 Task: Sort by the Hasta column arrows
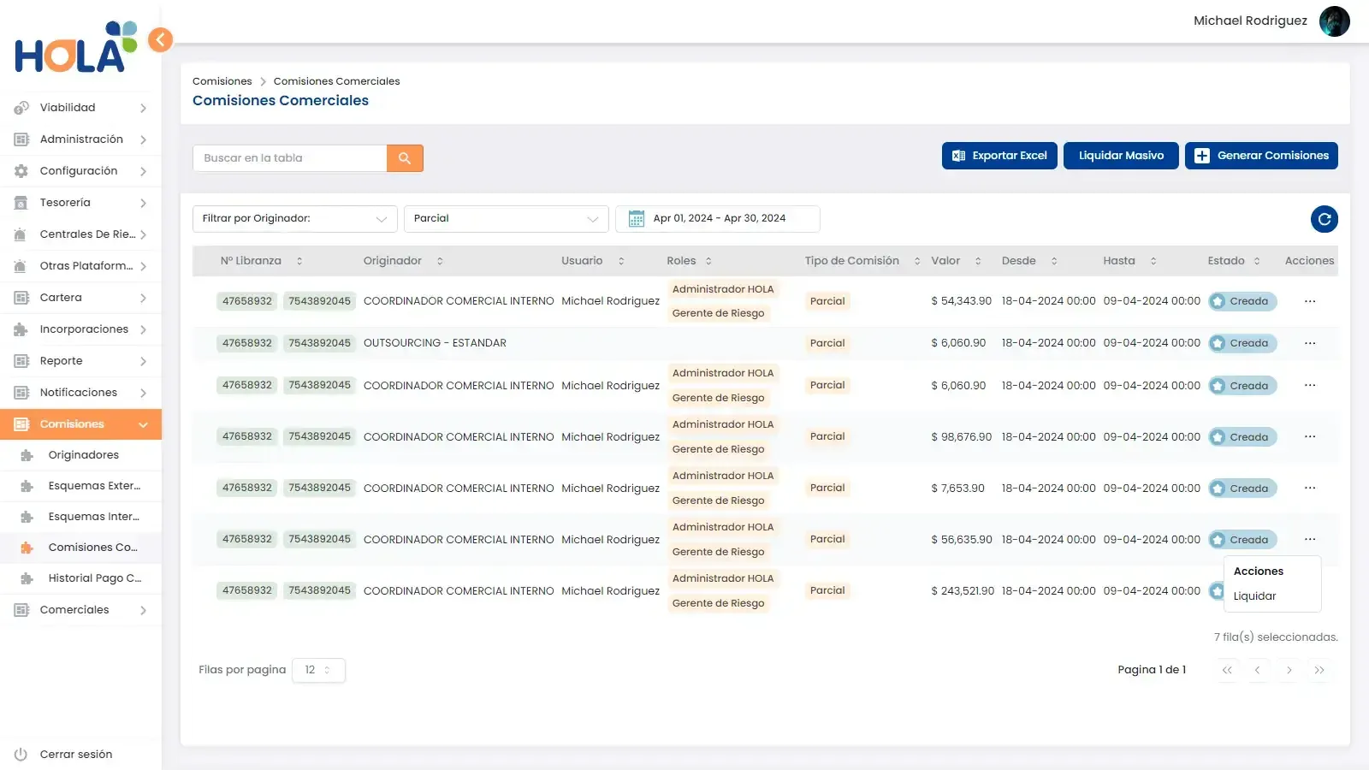pos(1153,261)
